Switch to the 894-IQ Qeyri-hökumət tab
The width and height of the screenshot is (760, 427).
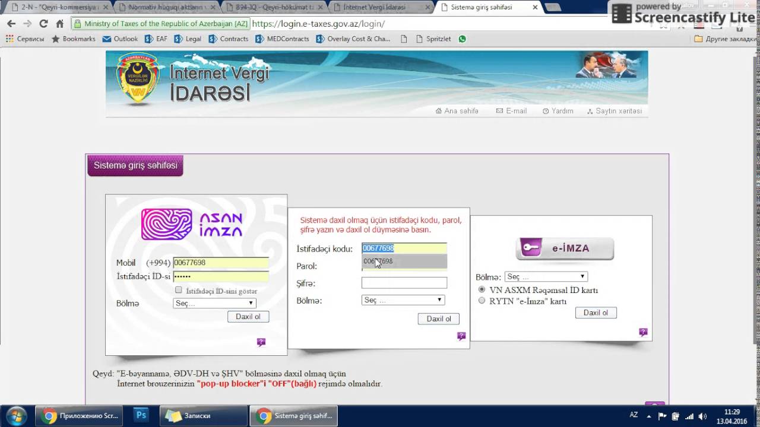pos(276,7)
